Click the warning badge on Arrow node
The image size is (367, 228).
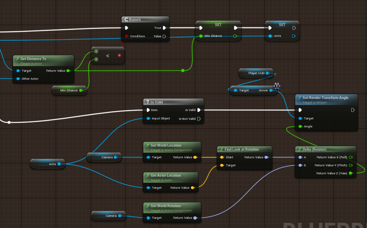coord(277,86)
